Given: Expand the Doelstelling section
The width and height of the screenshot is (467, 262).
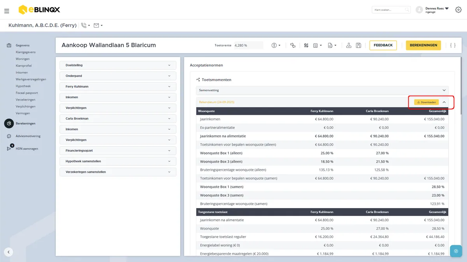Looking at the screenshot, I should point(118,65).
